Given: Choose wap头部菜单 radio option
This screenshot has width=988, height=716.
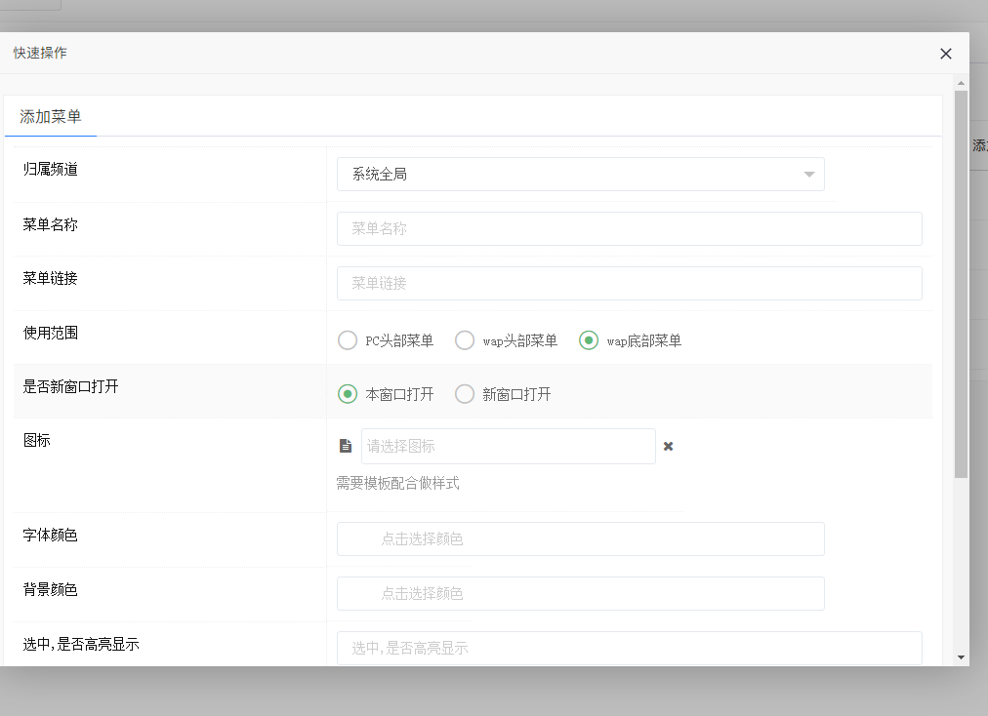Looking at the screenshot, I should point(465,340).
